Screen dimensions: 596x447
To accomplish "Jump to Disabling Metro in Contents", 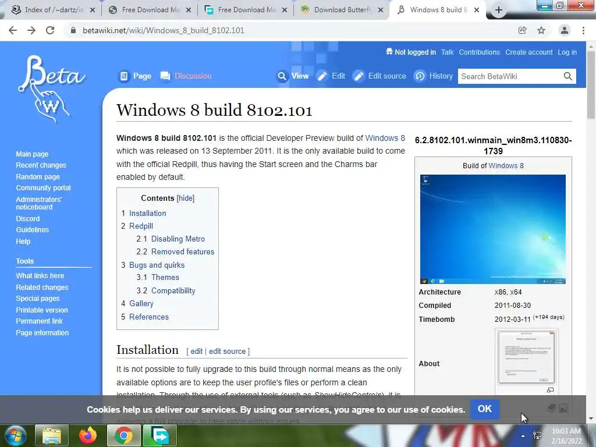I will (178, 239).
